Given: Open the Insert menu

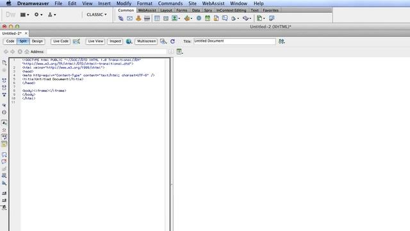Looking at the screenshot, I should [104, 3].
